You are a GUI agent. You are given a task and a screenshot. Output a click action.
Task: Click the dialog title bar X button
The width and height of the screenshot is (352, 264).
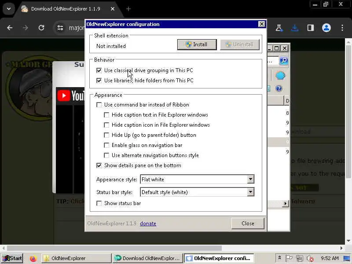[261, 24]
